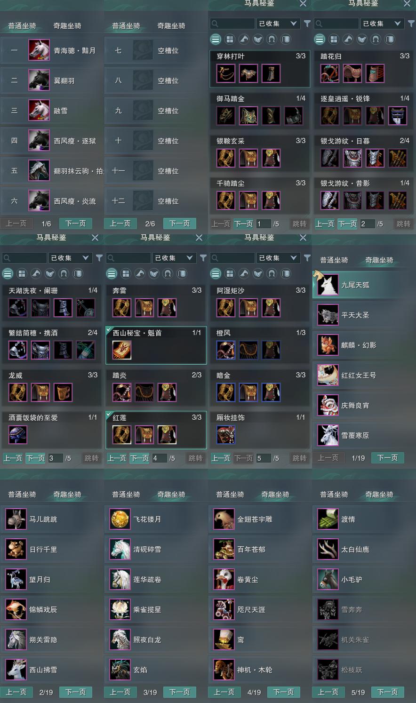The image size is (416, 703).
Task: Switch to 普通坐骑 tab above 马儿跳跳
Action: [x=22, y=494]
